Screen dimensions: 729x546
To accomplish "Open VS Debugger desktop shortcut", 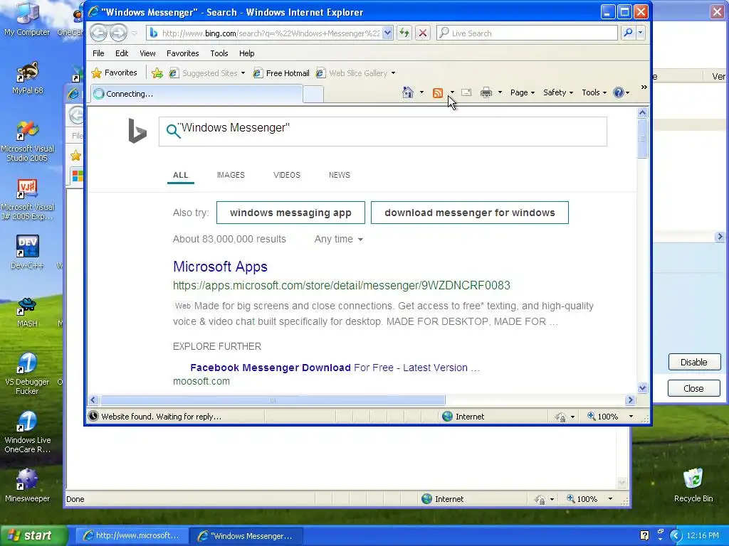I will (x=27, y=374).
